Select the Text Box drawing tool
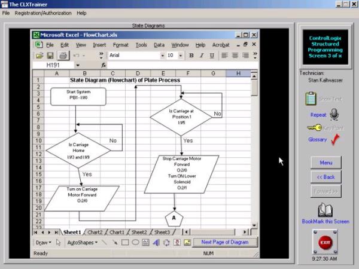Screen dimensions: 359x269 [x=145, y=243]
